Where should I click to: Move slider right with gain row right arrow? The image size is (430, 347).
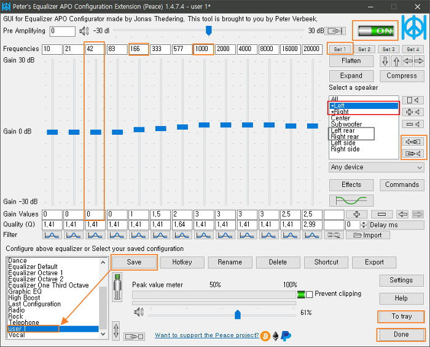pos(418,214)
